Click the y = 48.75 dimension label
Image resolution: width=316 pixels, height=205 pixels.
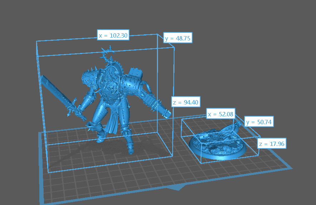tap(178, 38)
